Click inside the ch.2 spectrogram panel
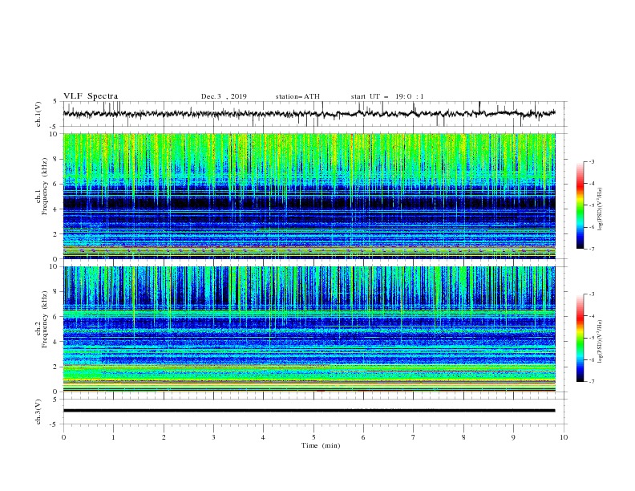The width and height of the screenshot is (635, 491). coord(309,329)
